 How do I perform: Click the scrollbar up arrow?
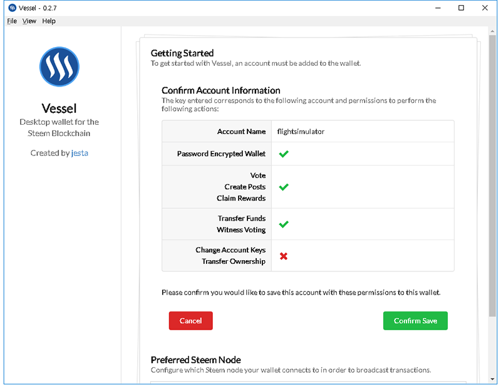tap(492, 31)
